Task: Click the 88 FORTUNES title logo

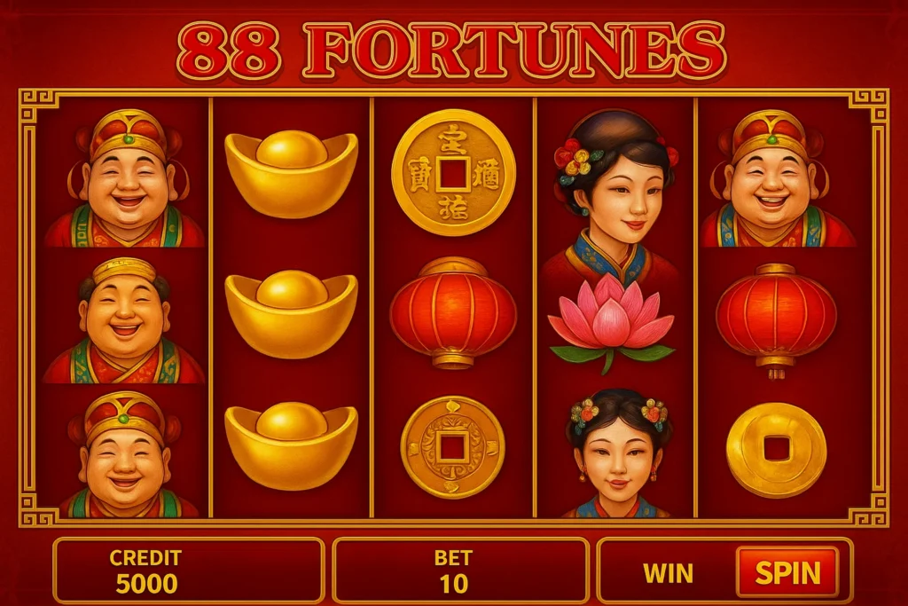Action: 451,51
